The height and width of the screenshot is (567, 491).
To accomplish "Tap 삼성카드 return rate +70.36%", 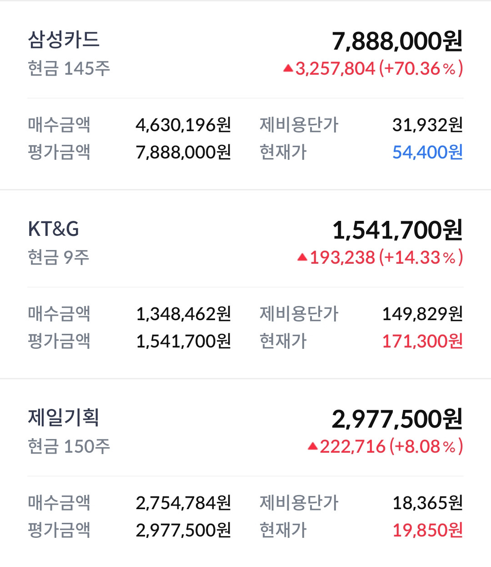I will tap(423, 69).
